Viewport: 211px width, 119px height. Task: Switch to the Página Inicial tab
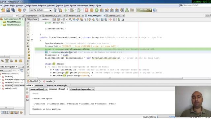(32, 16)
